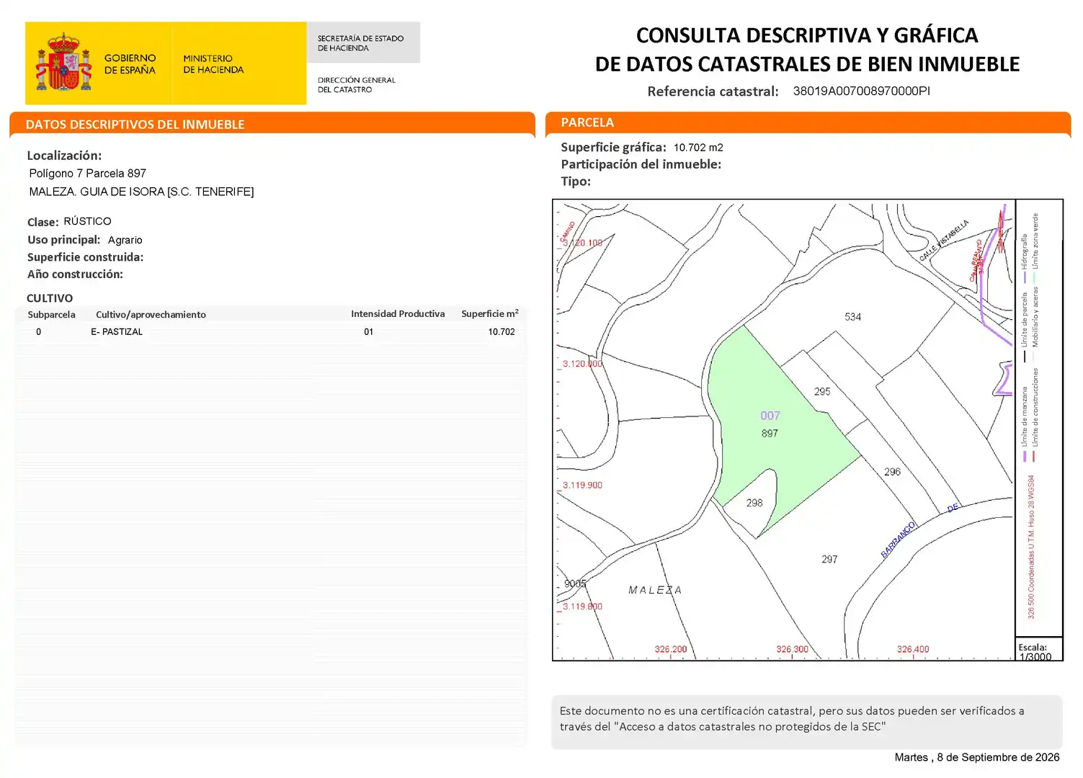Click the "Superficie m²" column header

[490, 313]
